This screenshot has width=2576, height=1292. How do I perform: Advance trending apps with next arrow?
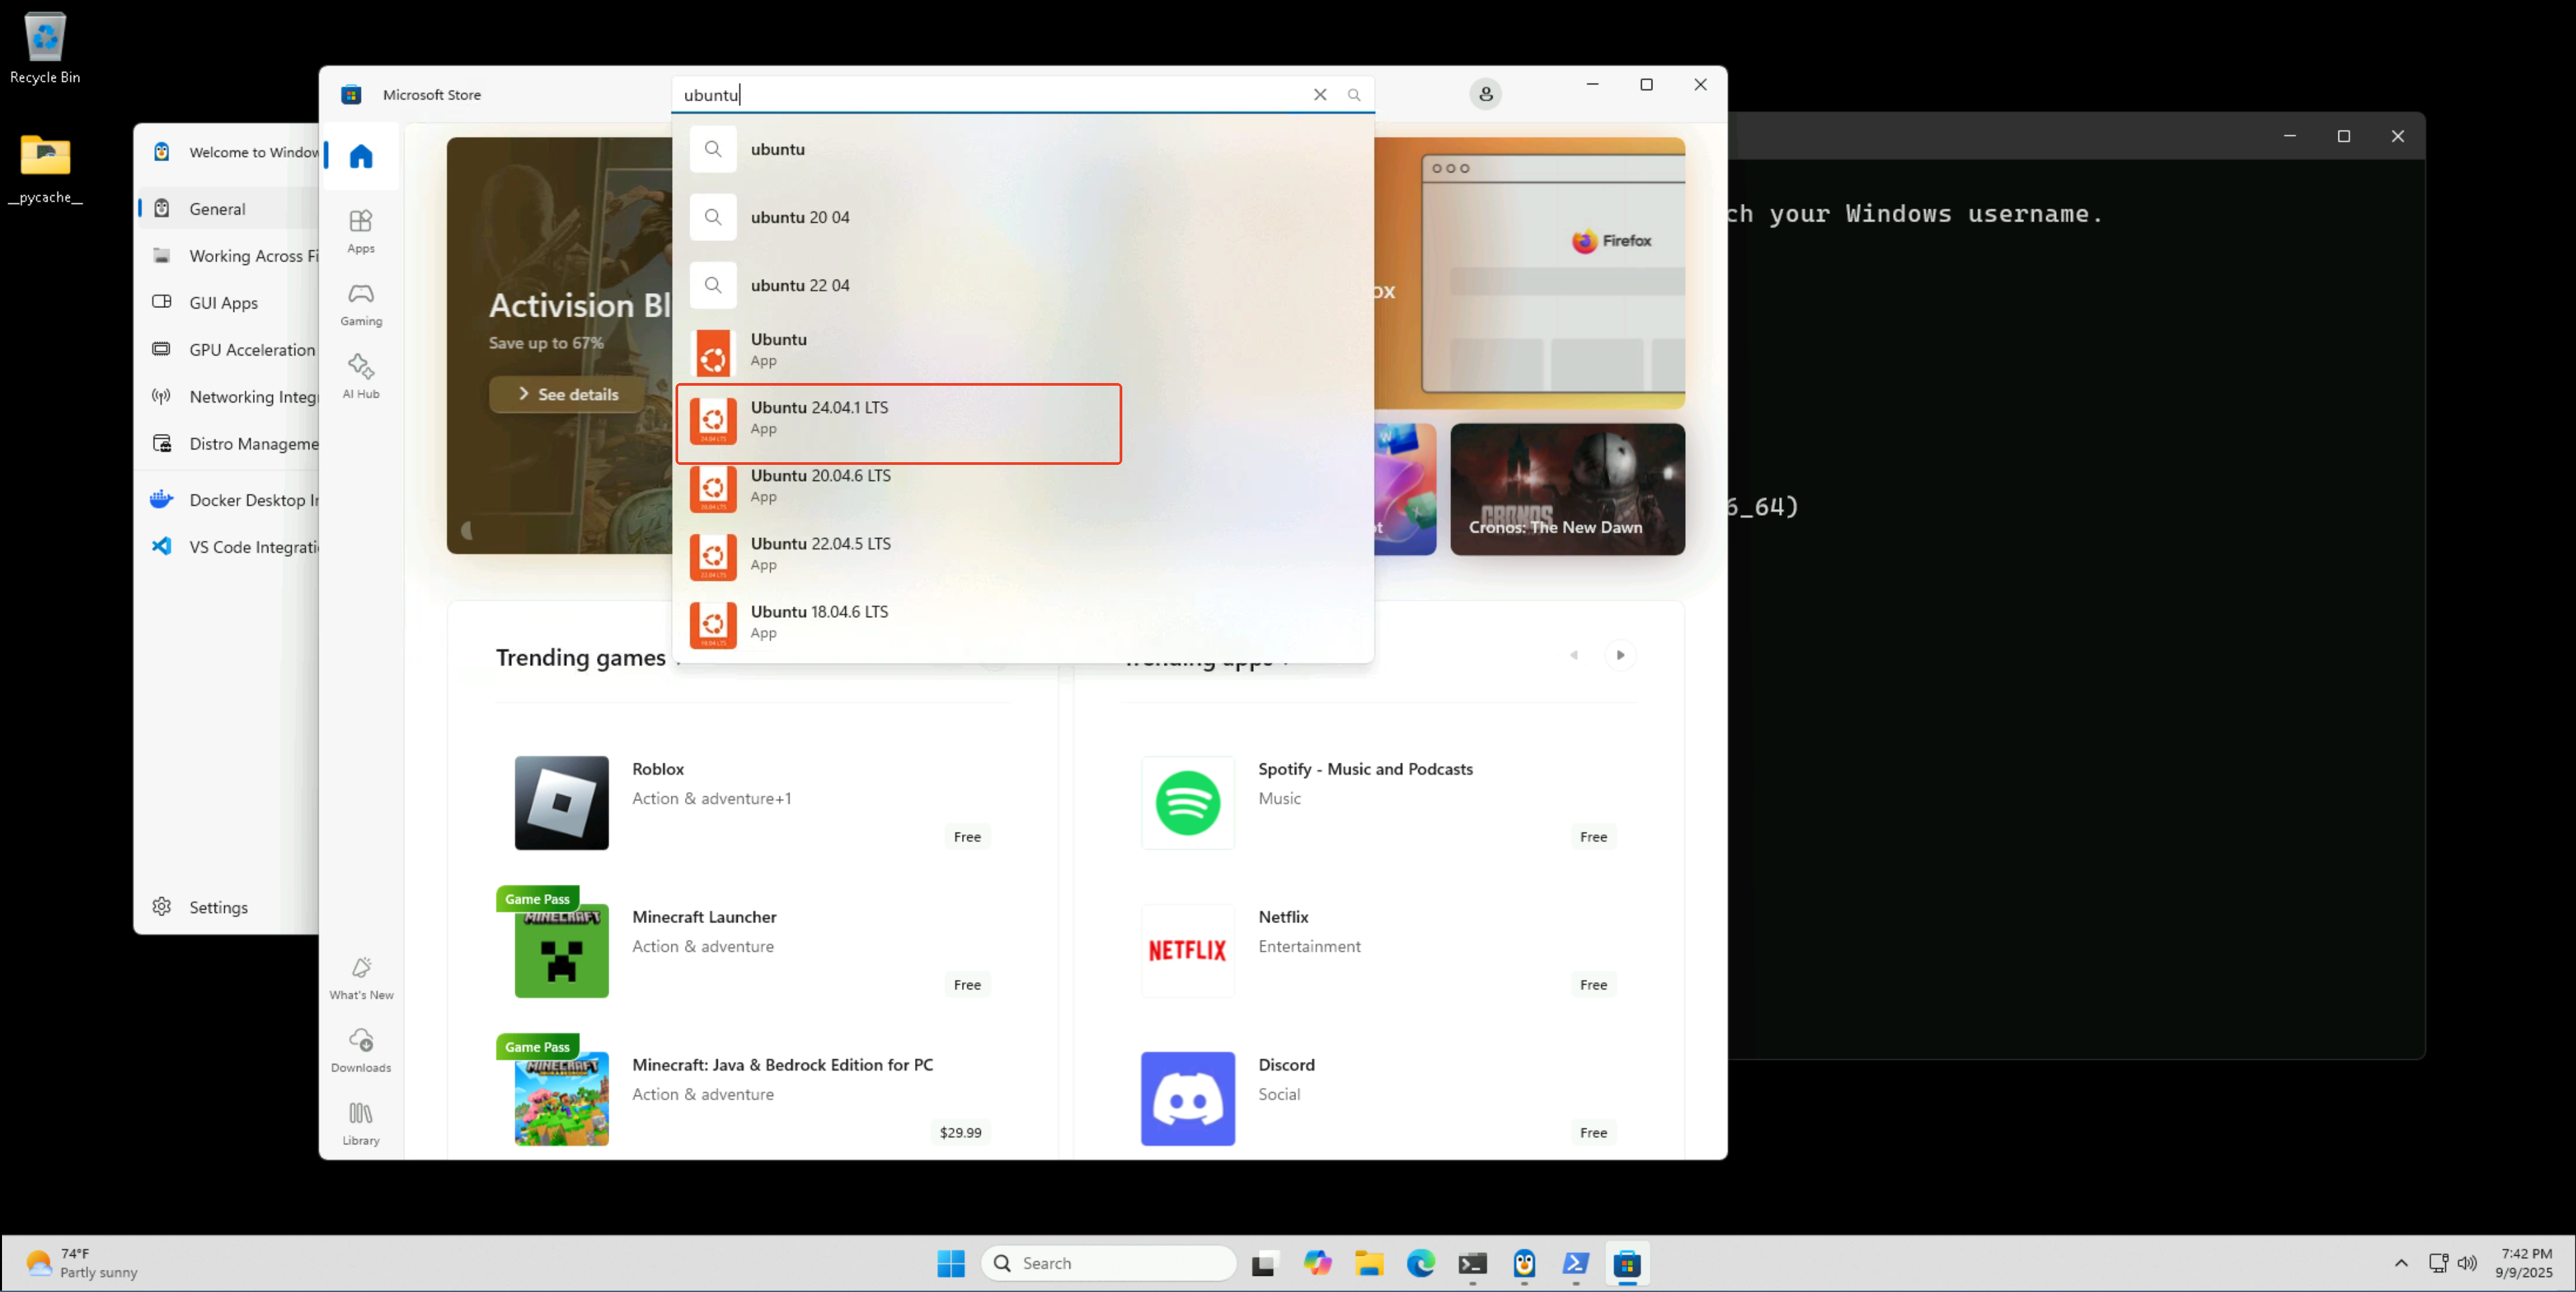coord(1620,655)
